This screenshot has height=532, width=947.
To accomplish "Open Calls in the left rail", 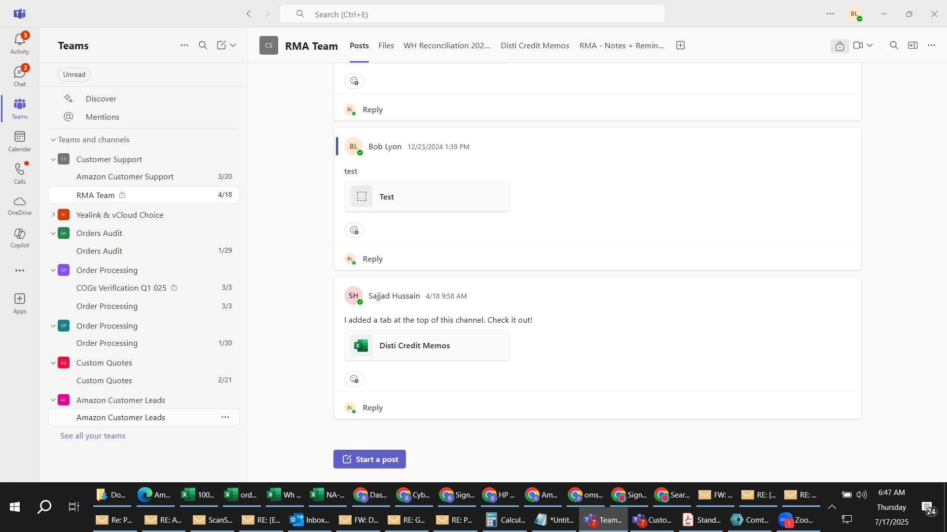I will pyautogui.click(x=20, y=173).
